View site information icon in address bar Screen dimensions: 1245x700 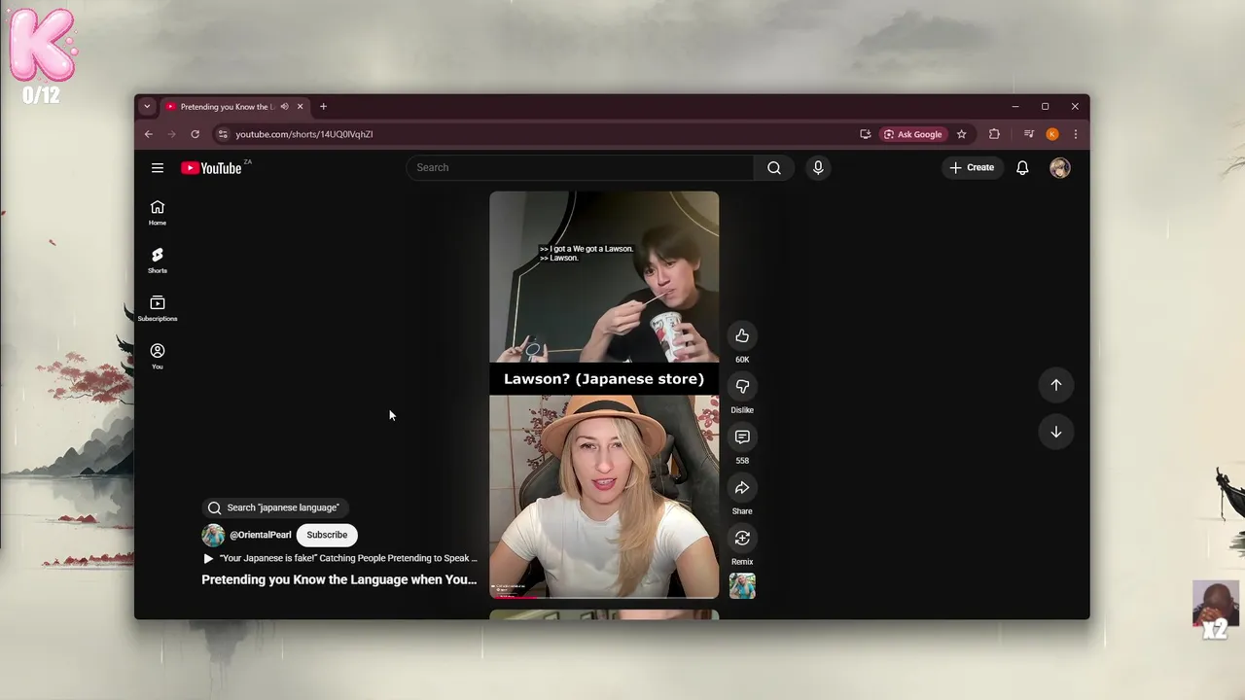point(222,134)
